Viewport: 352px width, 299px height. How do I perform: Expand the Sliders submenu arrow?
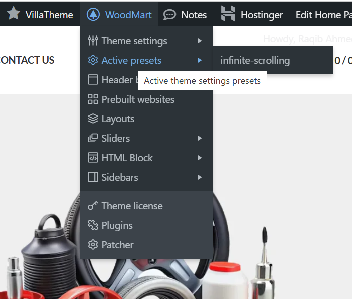pyautogui.click(x=200, y=138)
